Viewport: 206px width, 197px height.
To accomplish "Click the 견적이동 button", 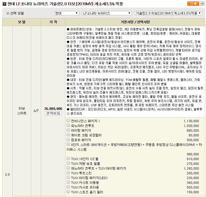I will click(x=53, y=113).
